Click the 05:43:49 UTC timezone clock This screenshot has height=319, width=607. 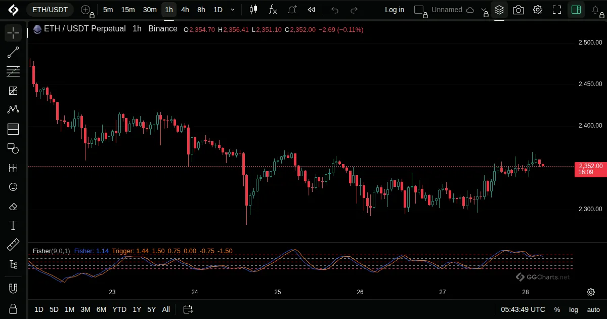click(523, 309)
